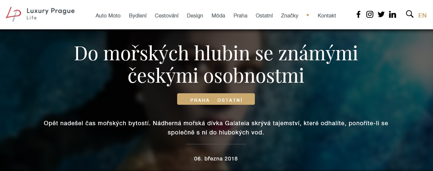This screenshot has width=433, height=171.
Task: Open the Facebook page icon
Action: click(x=359, y=14)
